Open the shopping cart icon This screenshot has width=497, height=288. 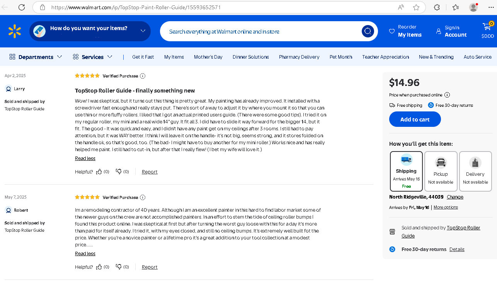tap(487, 27)
